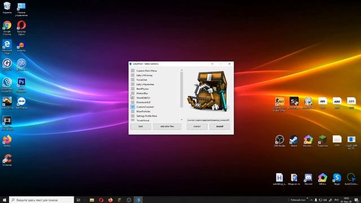The height and width of the screenshot is (203, 361).
Task: Select the TeamViewer desktop icon
Action: [21, 103]
